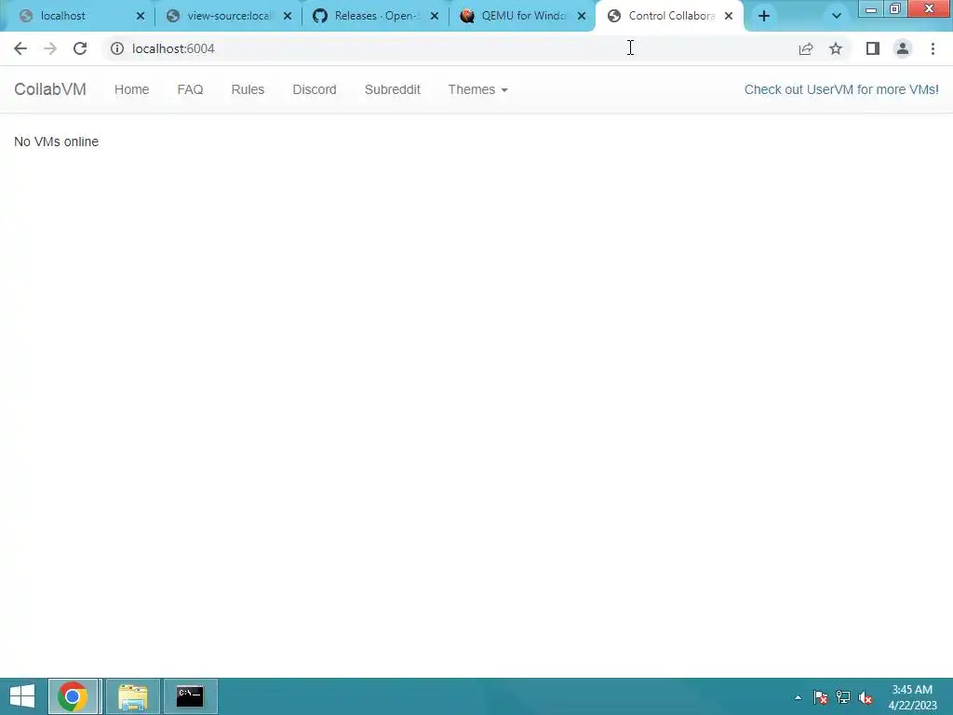Screen dimensions: 953x715
Task: Open the FAQ page
Action: pos(190,89)
